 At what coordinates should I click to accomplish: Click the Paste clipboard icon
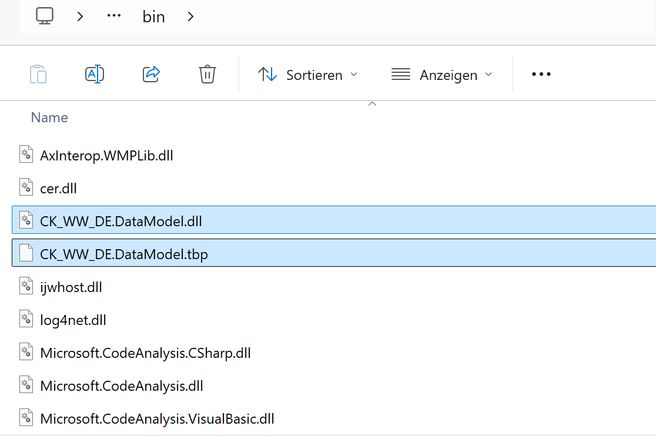click(x=38, y=75)
